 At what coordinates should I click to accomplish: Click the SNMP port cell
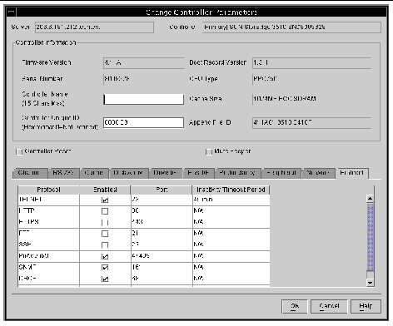click(162, 268)
